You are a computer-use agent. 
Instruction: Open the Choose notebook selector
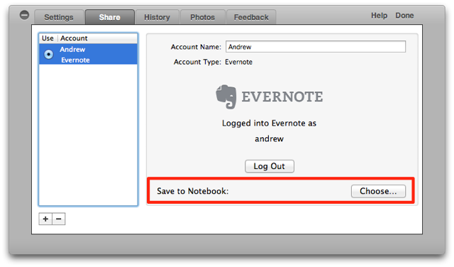pos(378,191)
